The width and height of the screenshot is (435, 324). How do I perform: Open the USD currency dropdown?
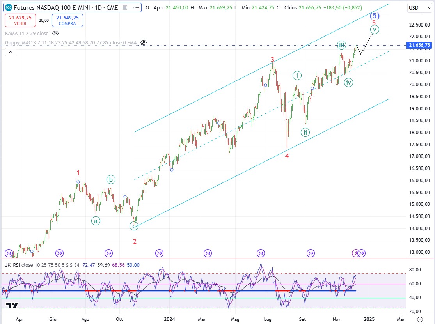click(x=420, y=8)
